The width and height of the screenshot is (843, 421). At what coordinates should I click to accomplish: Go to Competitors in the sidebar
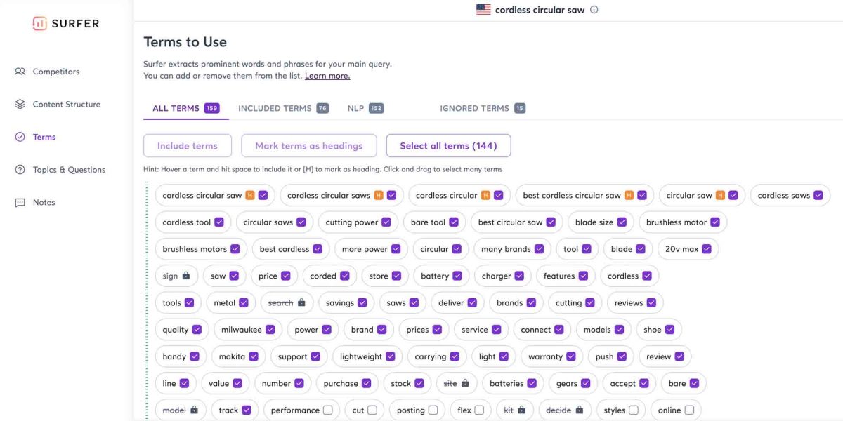[56, 72]
